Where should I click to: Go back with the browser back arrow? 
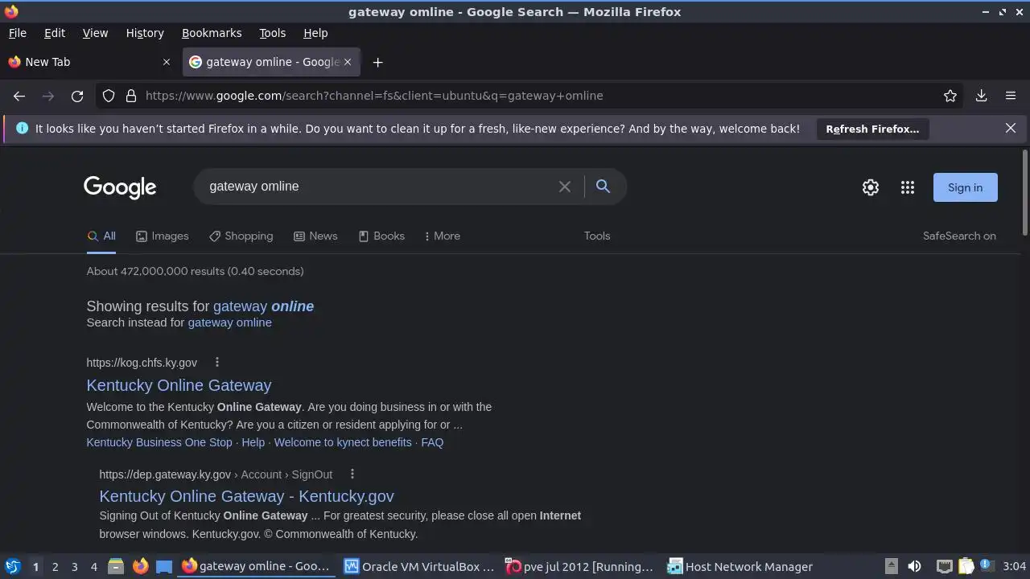click(x=19, y=96)
